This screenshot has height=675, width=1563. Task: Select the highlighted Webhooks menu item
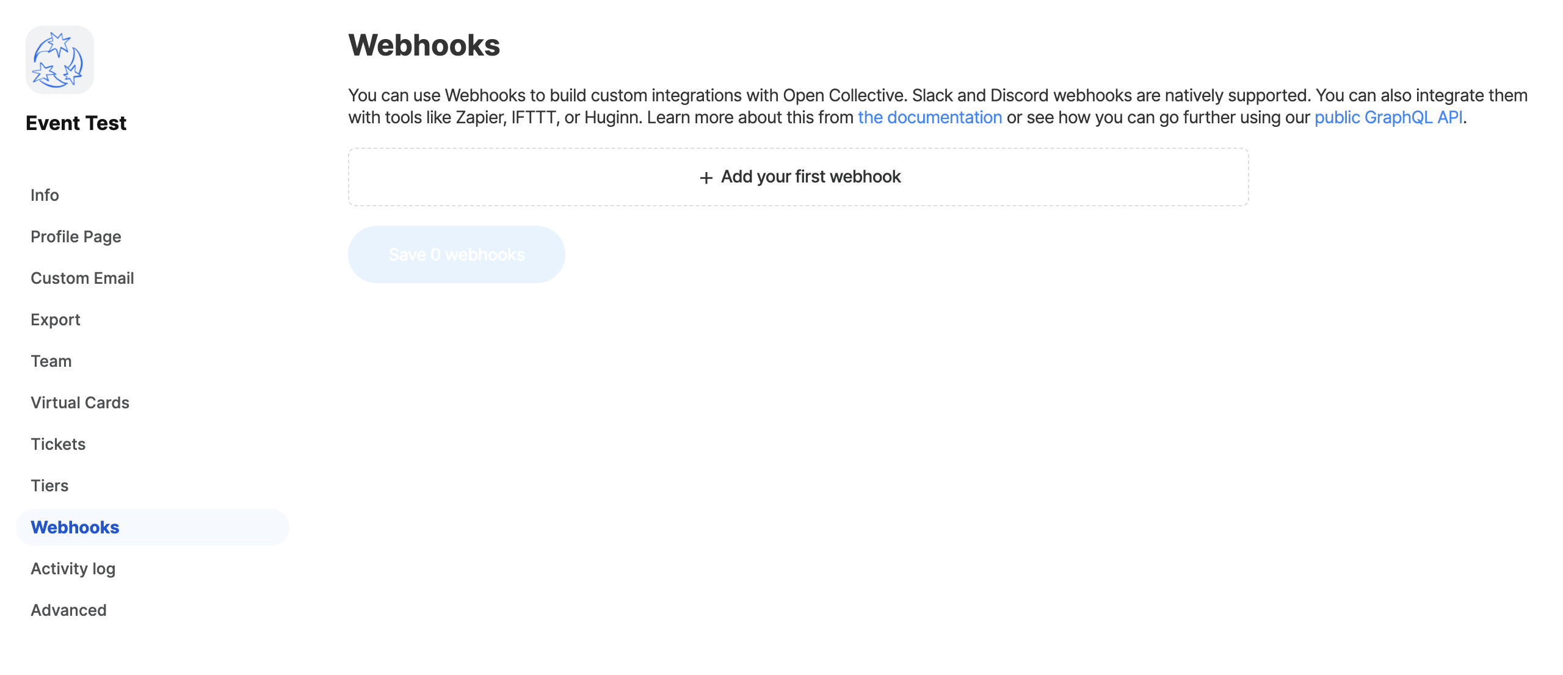(x=75, y=527)
